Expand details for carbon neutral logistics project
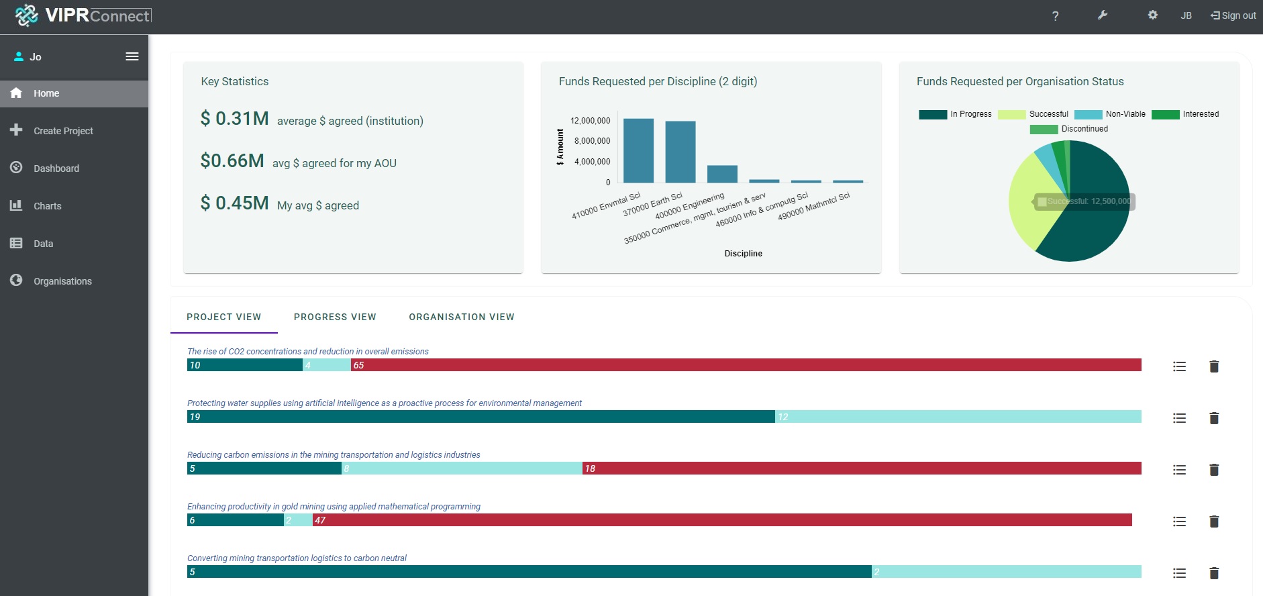 1179,573
